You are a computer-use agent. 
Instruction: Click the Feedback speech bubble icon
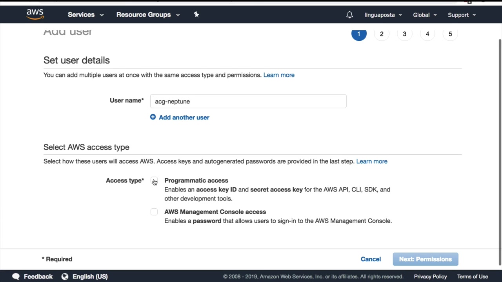point(16,277)
